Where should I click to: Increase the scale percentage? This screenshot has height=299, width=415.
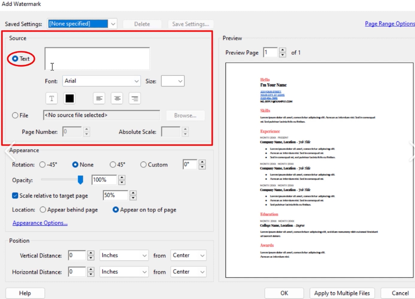[133, 193]
